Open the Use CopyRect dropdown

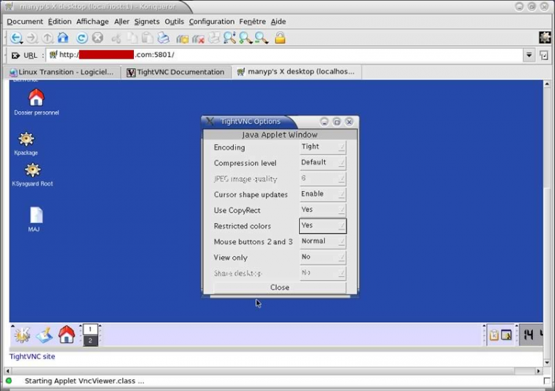click(x=323, y=210)
